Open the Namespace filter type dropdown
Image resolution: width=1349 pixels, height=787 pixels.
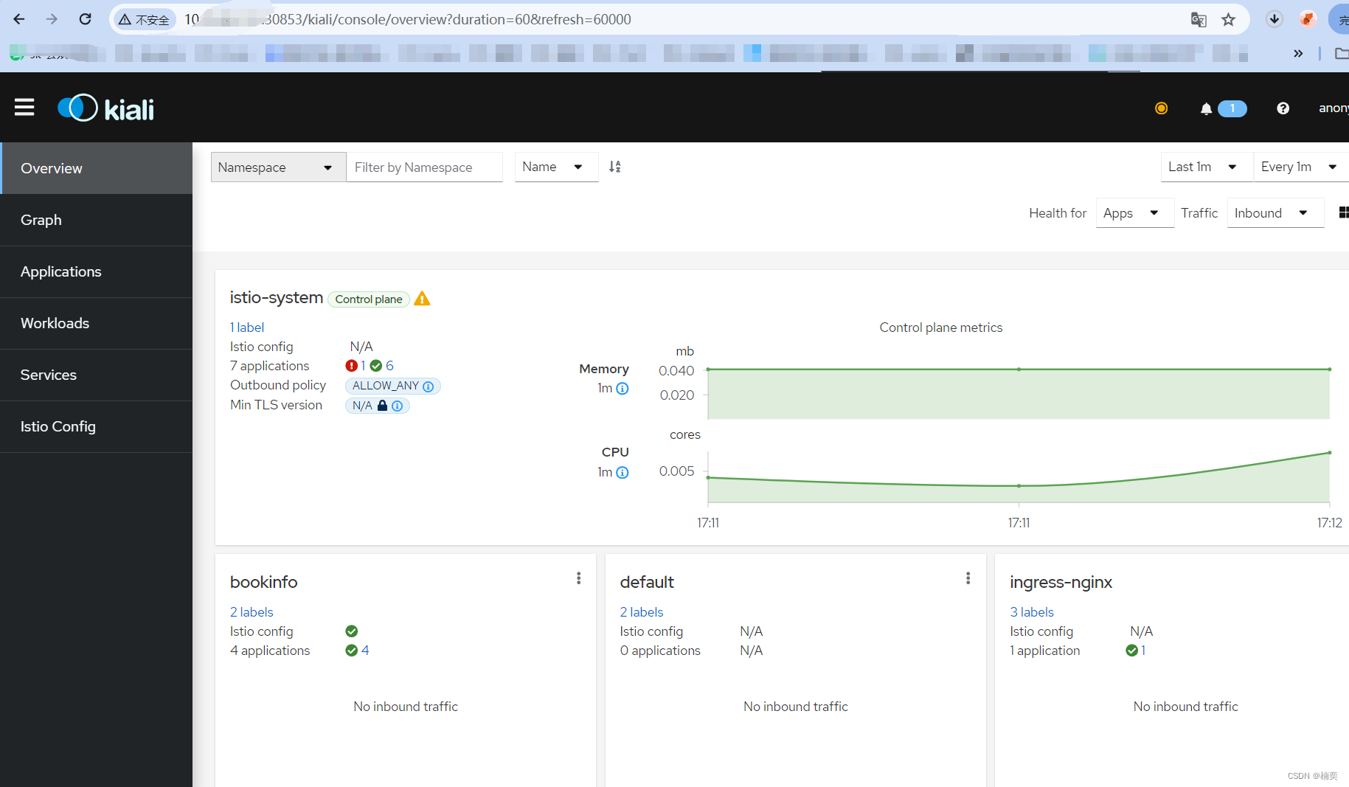[278, 167]
